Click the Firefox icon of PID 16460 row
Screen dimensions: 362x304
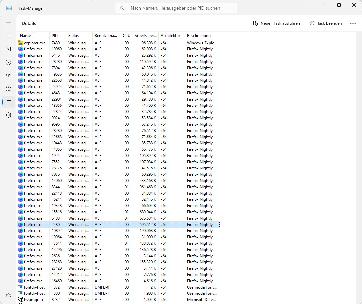21,281
